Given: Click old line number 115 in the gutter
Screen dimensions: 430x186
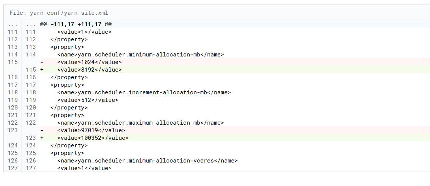Looking at the screenshot, I should pos(12,62).
